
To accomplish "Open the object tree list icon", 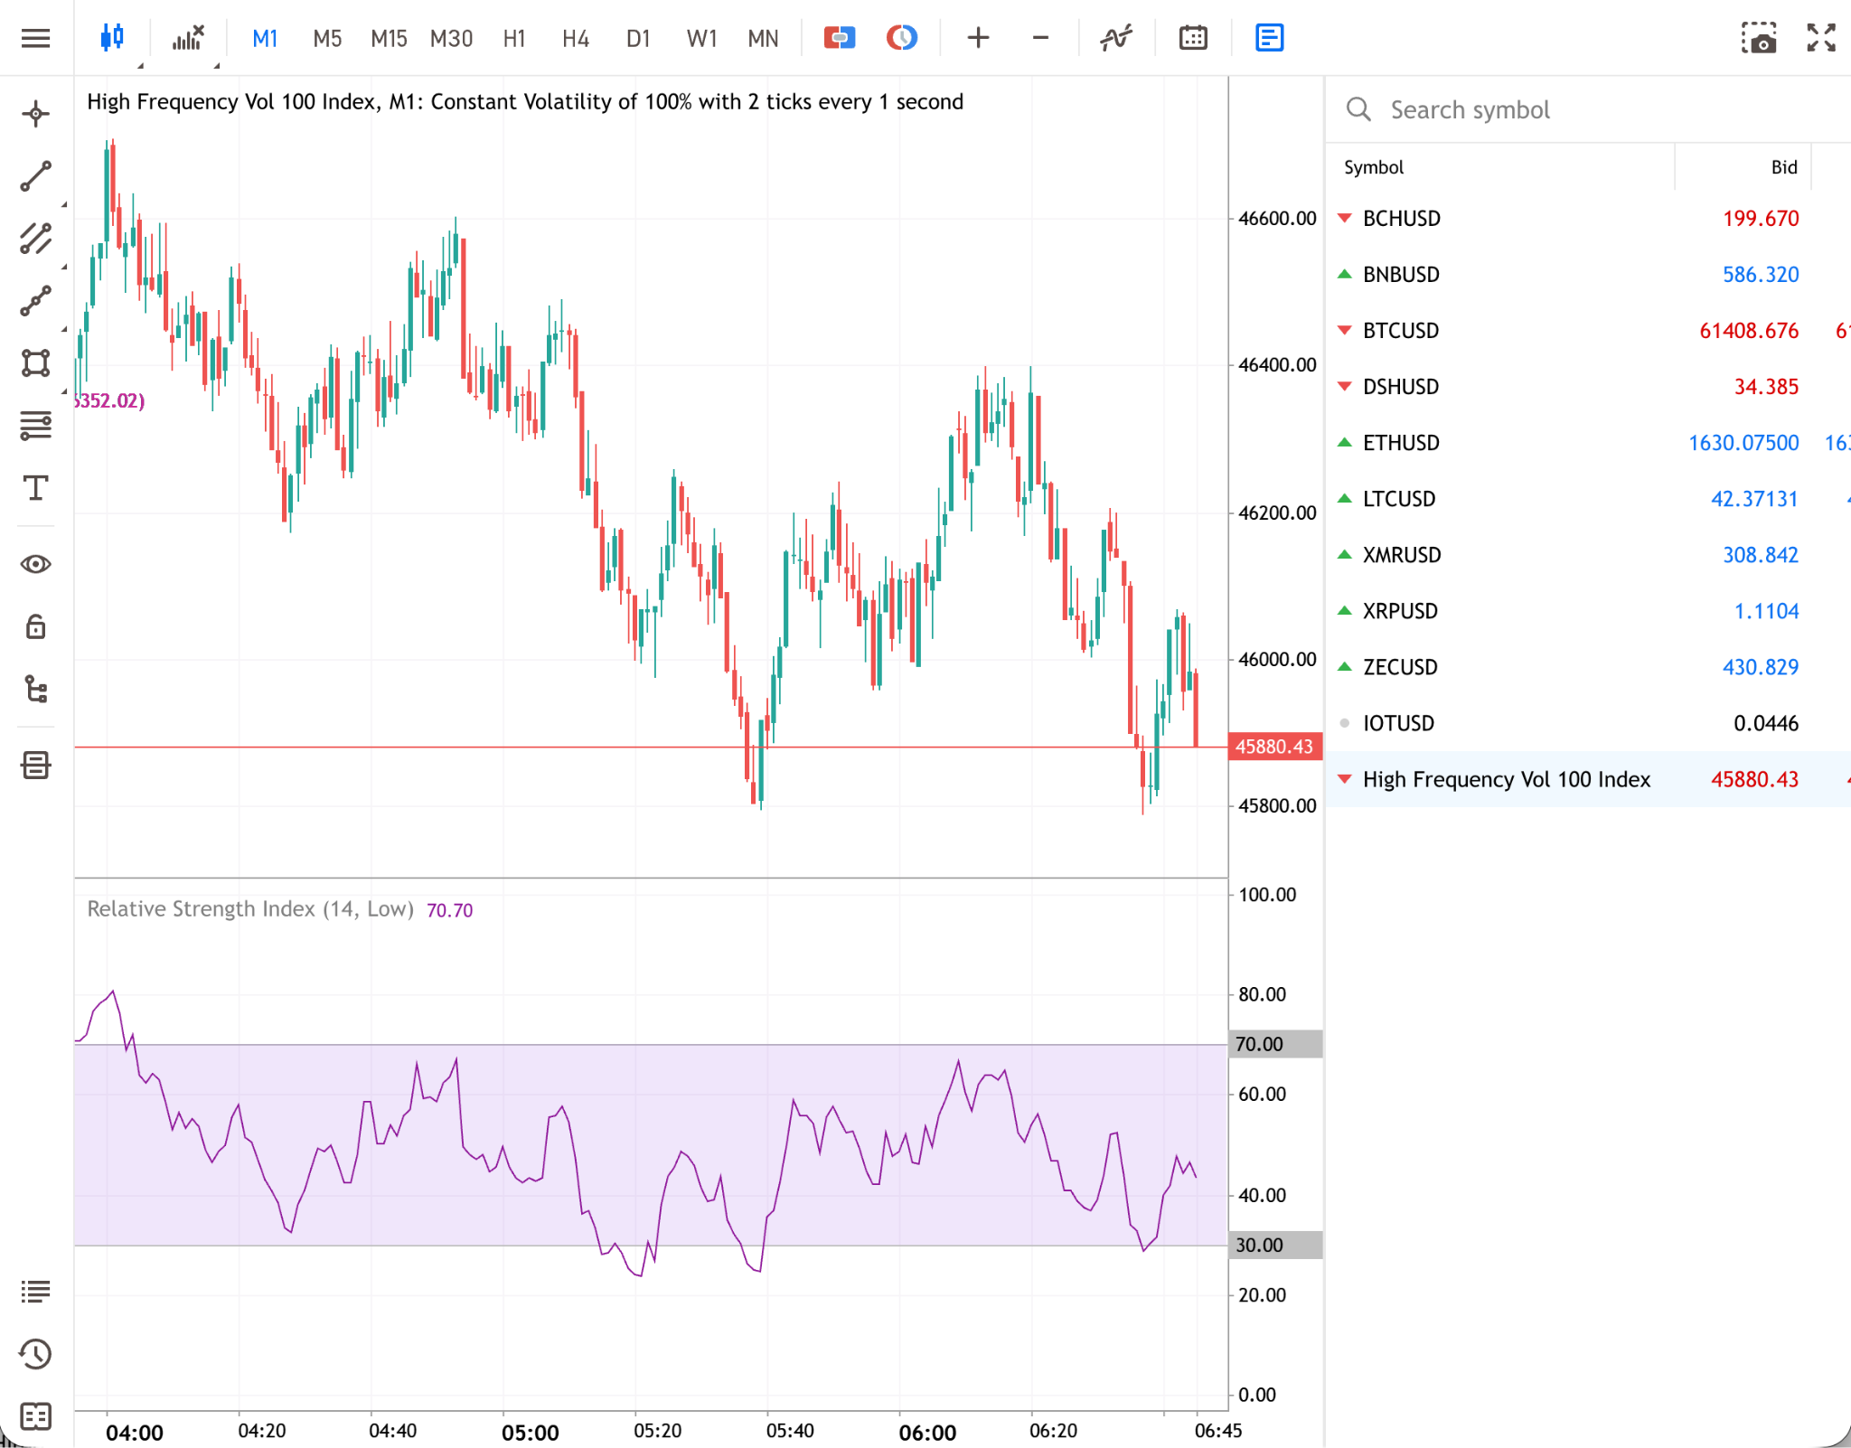I will click(36, 689).
